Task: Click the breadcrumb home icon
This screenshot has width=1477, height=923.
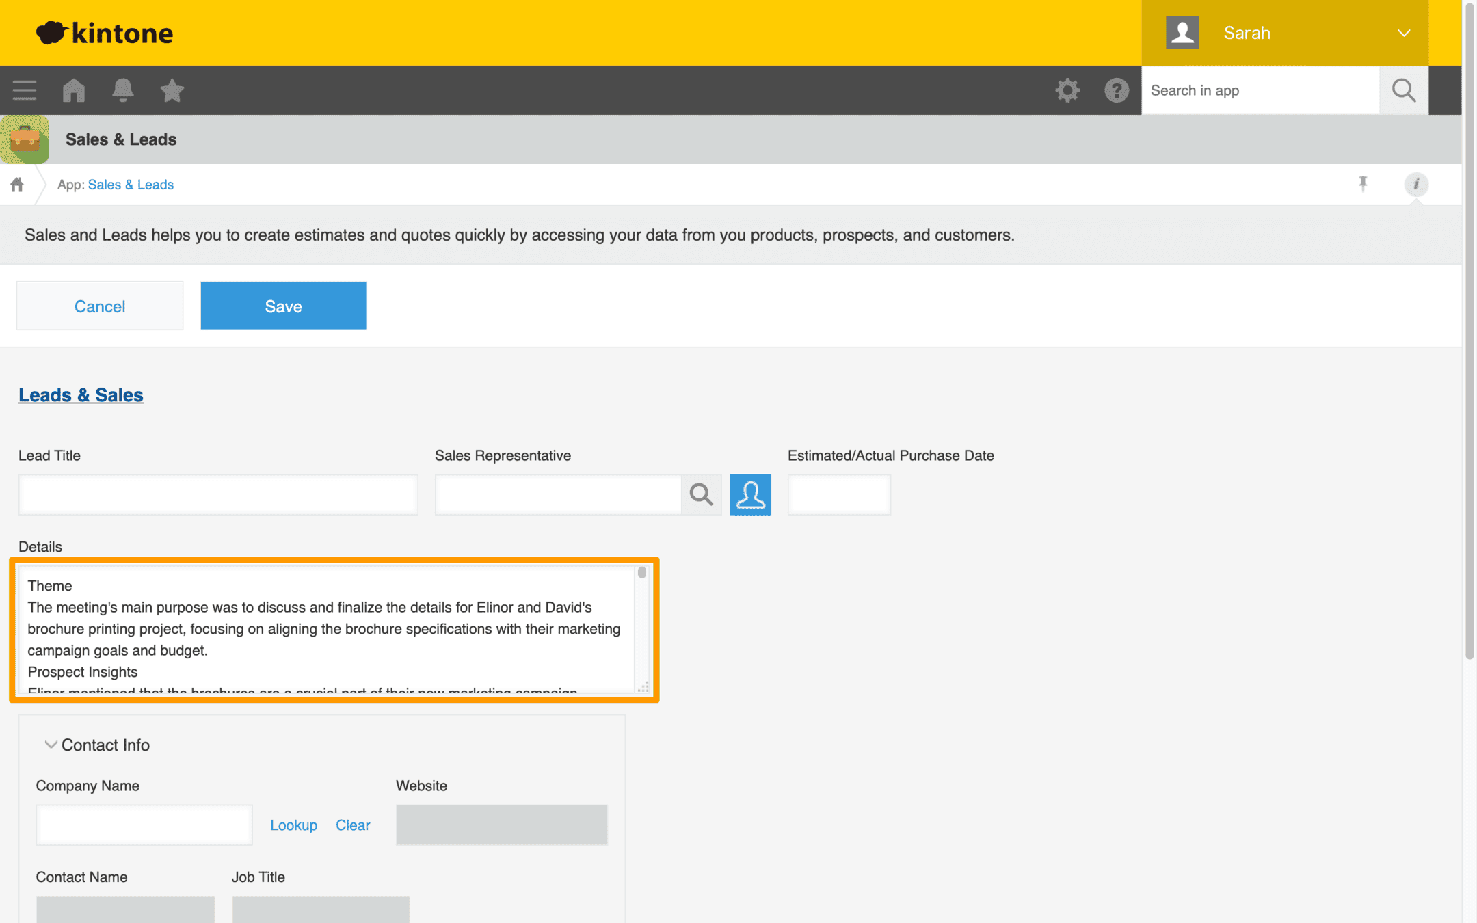Action: coord(17,185)
